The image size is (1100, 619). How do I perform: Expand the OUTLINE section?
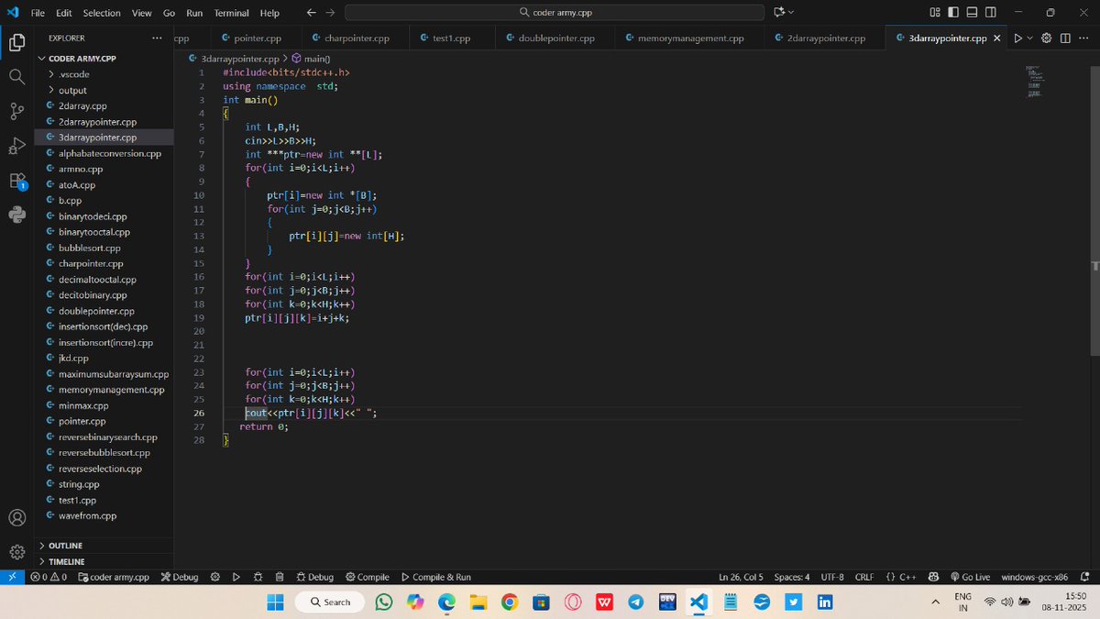(64, 546)
